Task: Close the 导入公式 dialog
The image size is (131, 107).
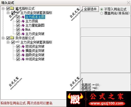Action: (x=128, y=3)
